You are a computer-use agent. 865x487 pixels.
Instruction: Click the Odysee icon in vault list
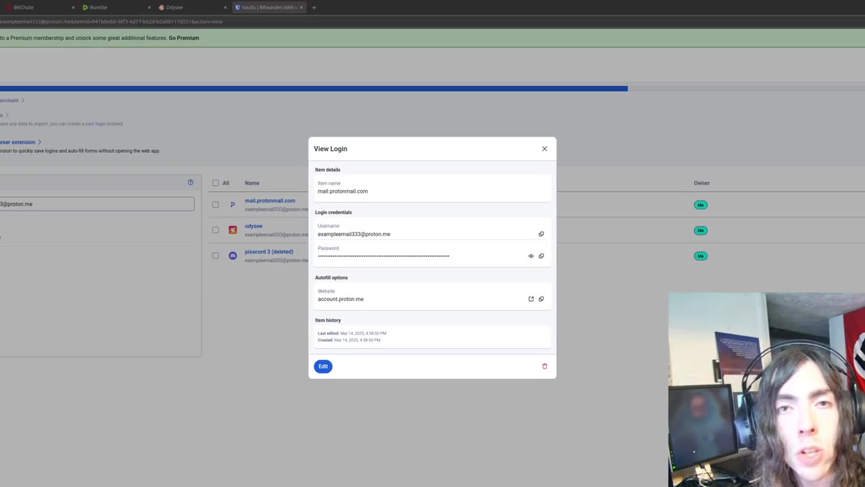pos(232,230)
